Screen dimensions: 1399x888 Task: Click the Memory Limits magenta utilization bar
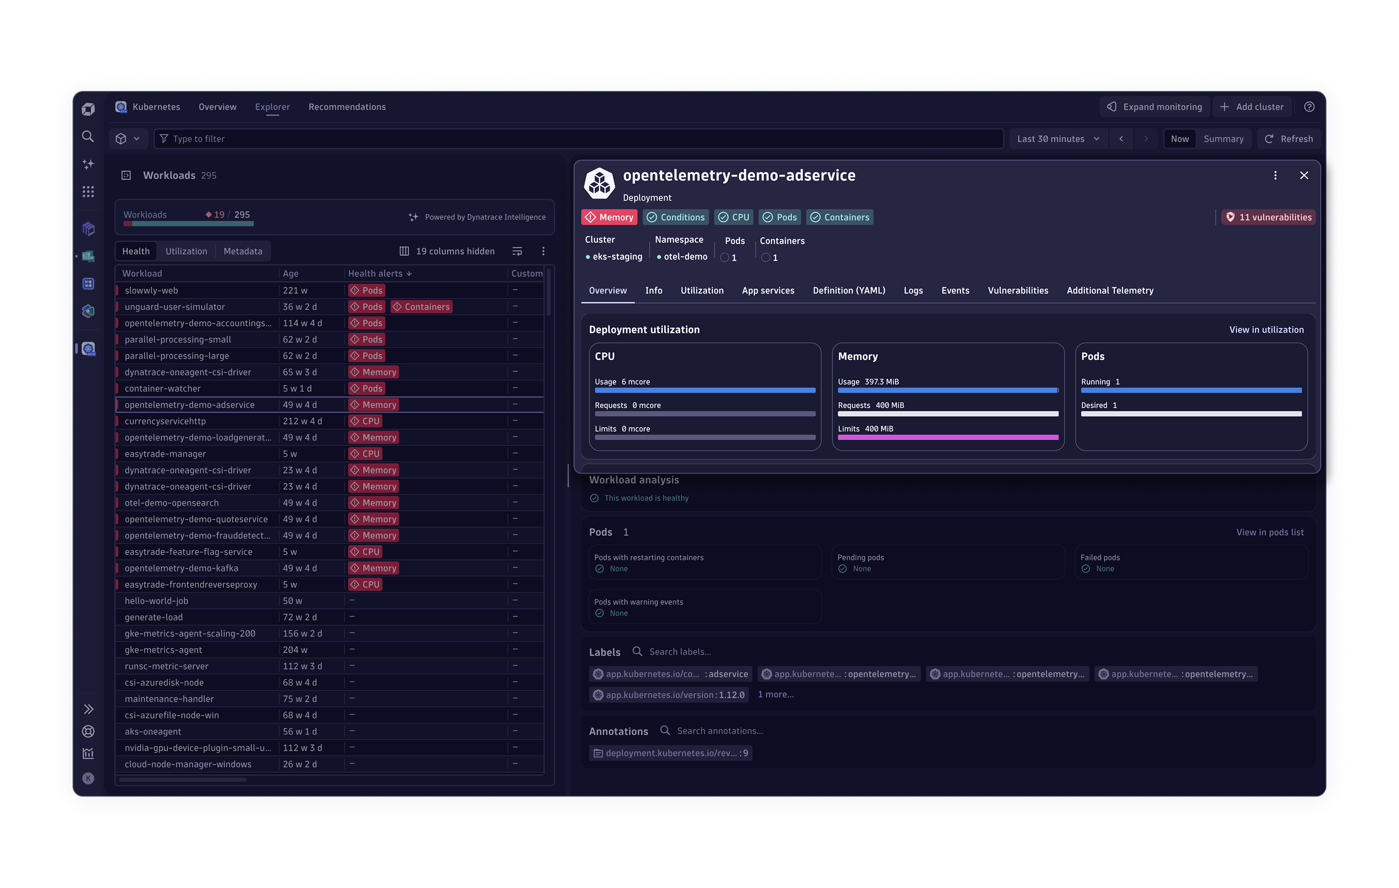click(x=947, y=437)
